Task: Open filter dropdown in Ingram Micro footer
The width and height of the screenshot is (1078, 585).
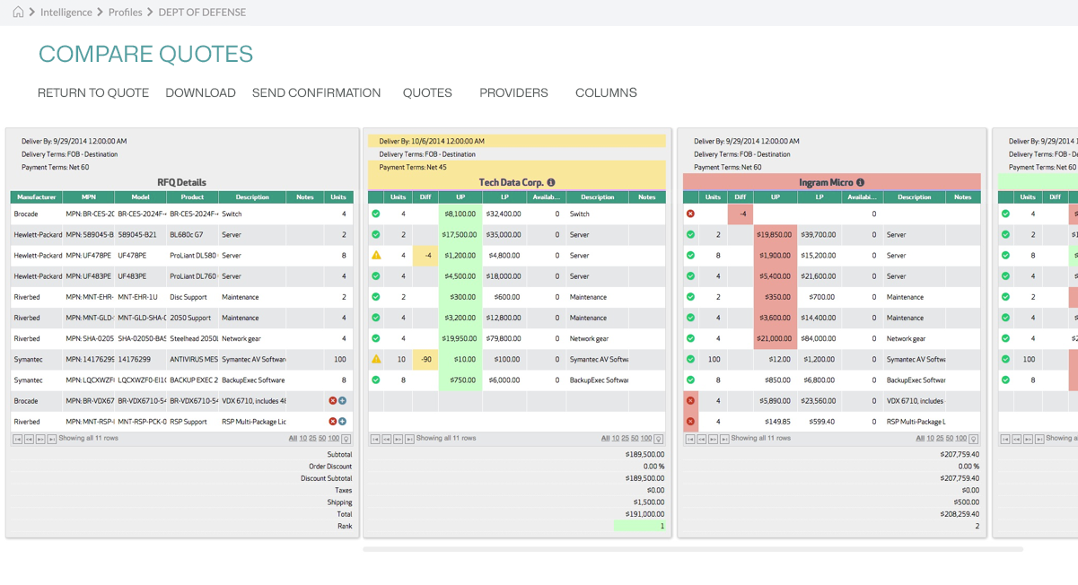Action: pyautogui.click(x=974, y=439)
